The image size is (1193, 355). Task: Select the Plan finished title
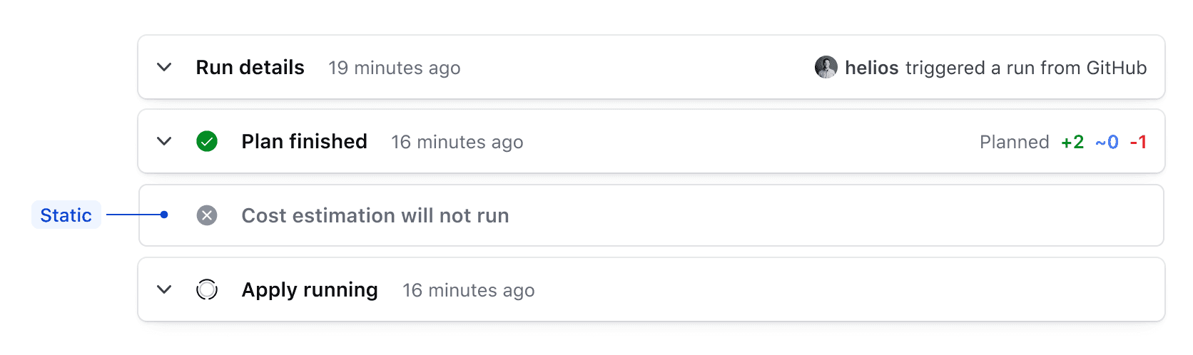304,142
